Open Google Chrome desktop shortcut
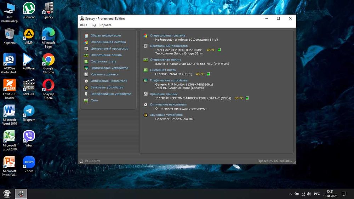 click(x=48, y=64)
